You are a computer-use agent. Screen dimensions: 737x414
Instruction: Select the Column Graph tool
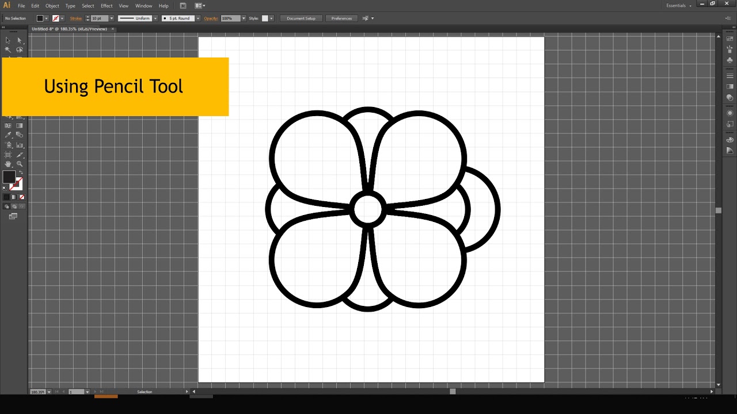20,145
